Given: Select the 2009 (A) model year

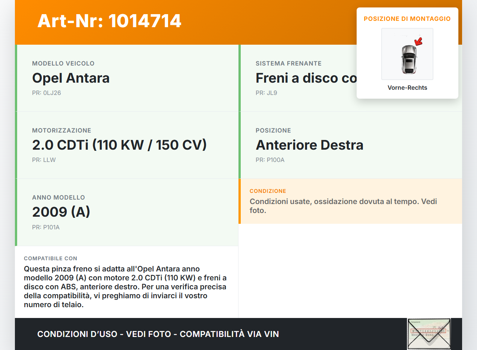Looking at the screenshot, I should (61, 212).
